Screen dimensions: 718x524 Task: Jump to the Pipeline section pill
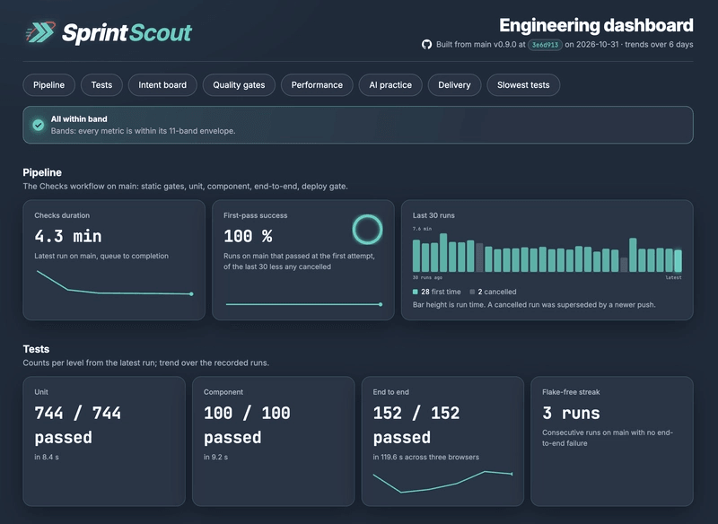[49, 85]
